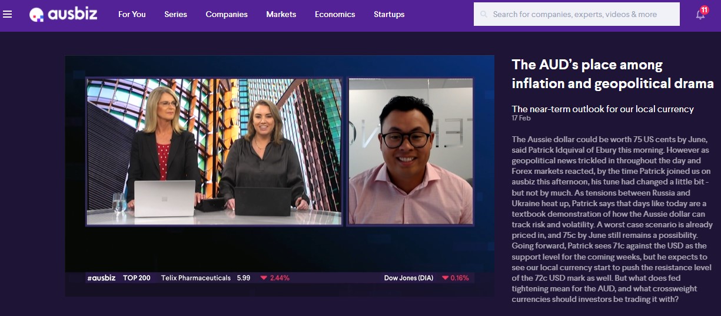Image resolution: width=721 pixels, height=316 pixels.
Task: Click the video player thumbnail
Action: [x=280, y=176]
